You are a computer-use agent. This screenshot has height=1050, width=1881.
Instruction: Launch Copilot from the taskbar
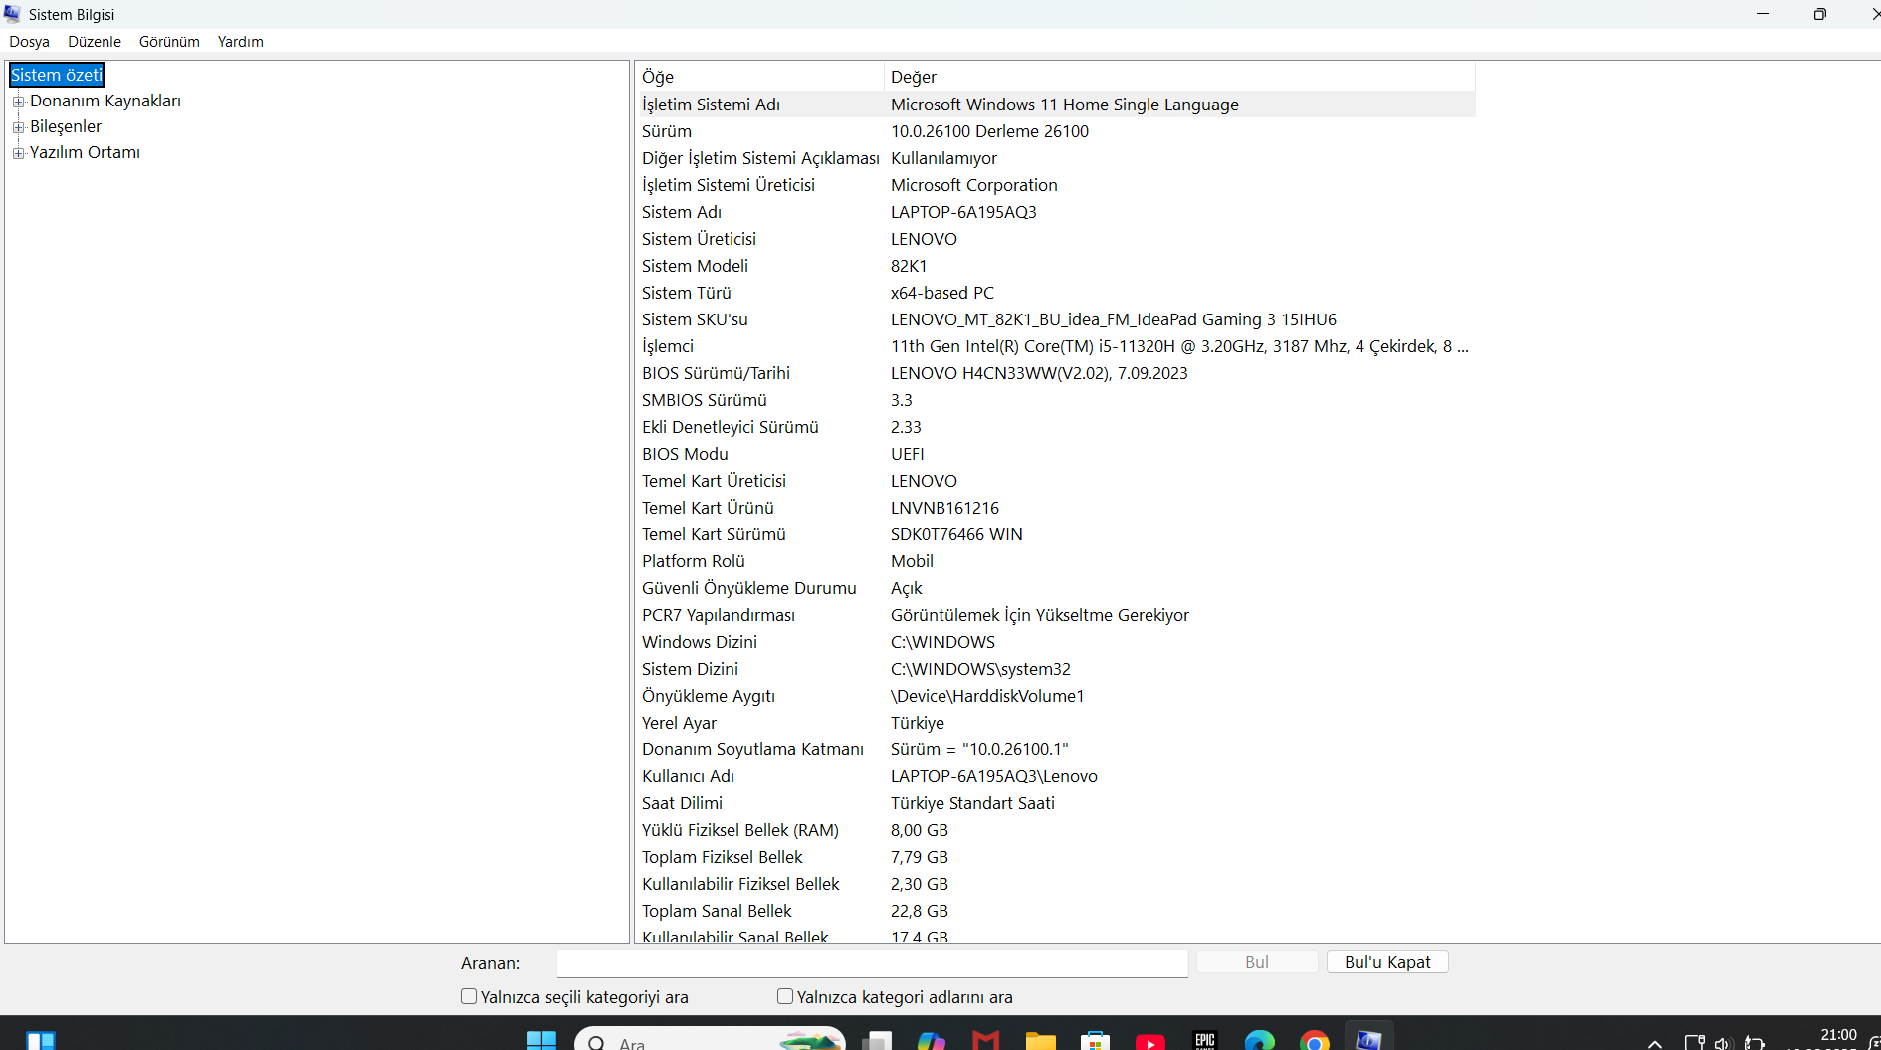[931, 1041]
